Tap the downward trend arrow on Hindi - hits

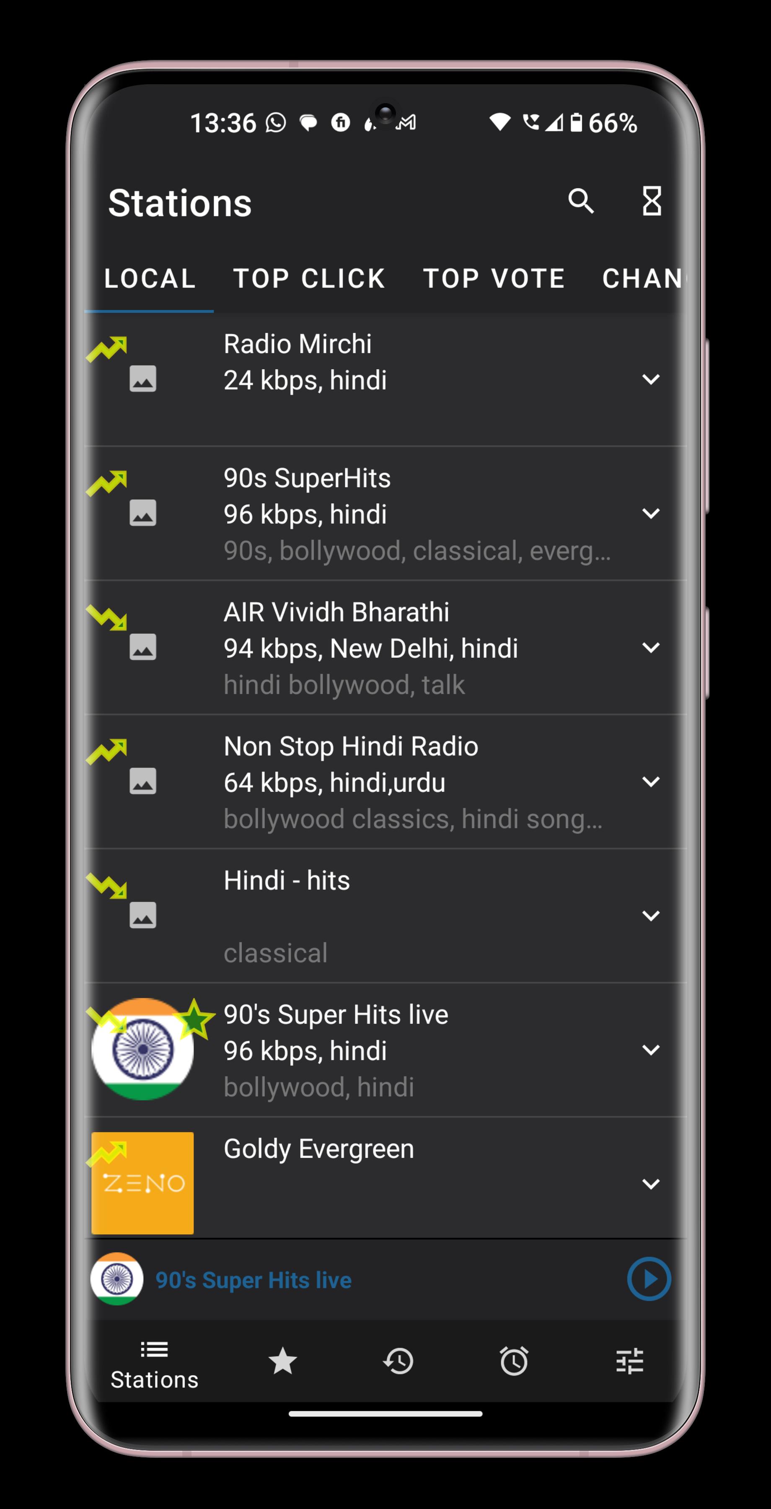(106, 886)
